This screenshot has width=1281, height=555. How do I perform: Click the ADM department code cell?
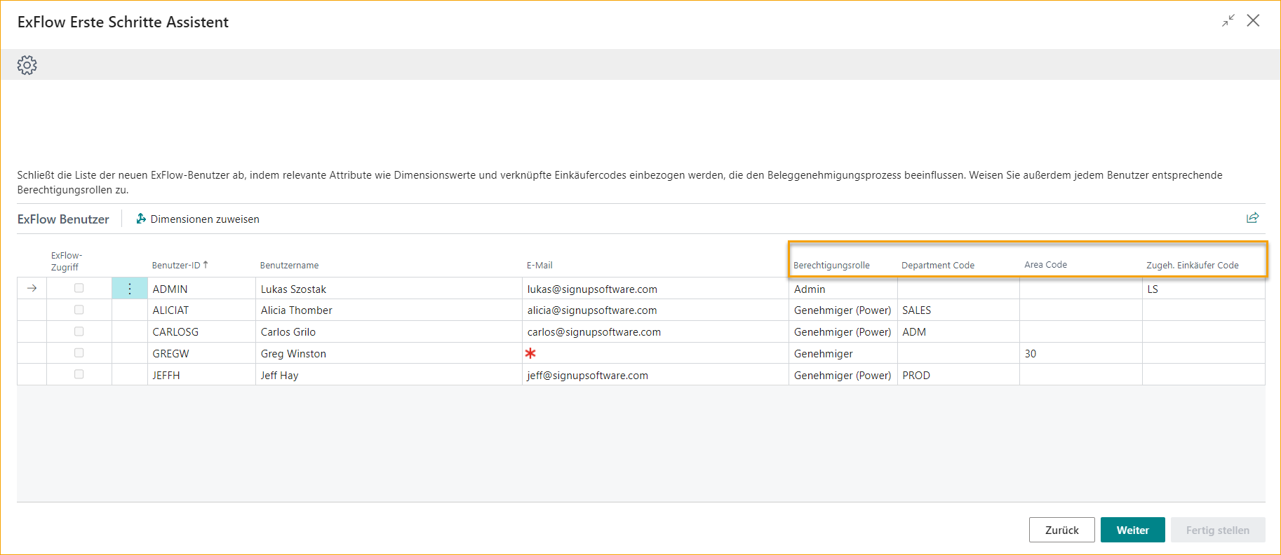tap(958, 332)
